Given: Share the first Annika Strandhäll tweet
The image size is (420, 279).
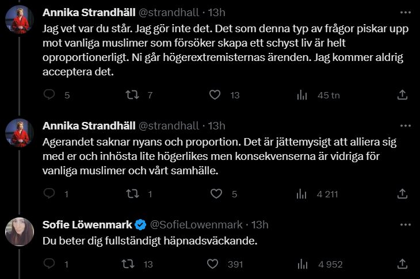Looking at the screenshot, I should point(403,95).
